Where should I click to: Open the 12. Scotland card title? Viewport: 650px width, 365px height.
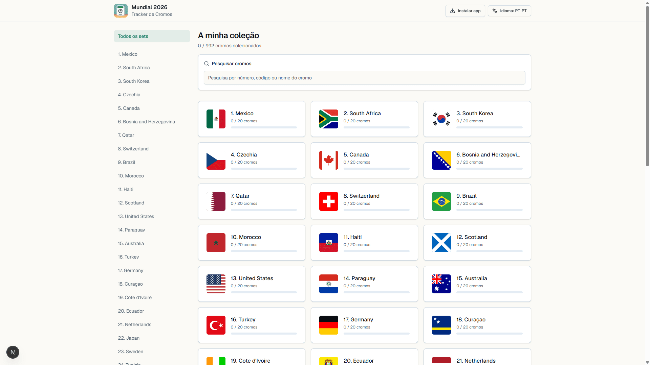click(472, 237)
